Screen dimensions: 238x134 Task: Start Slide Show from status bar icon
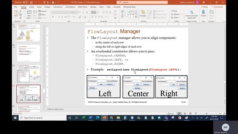pos(196,114)
